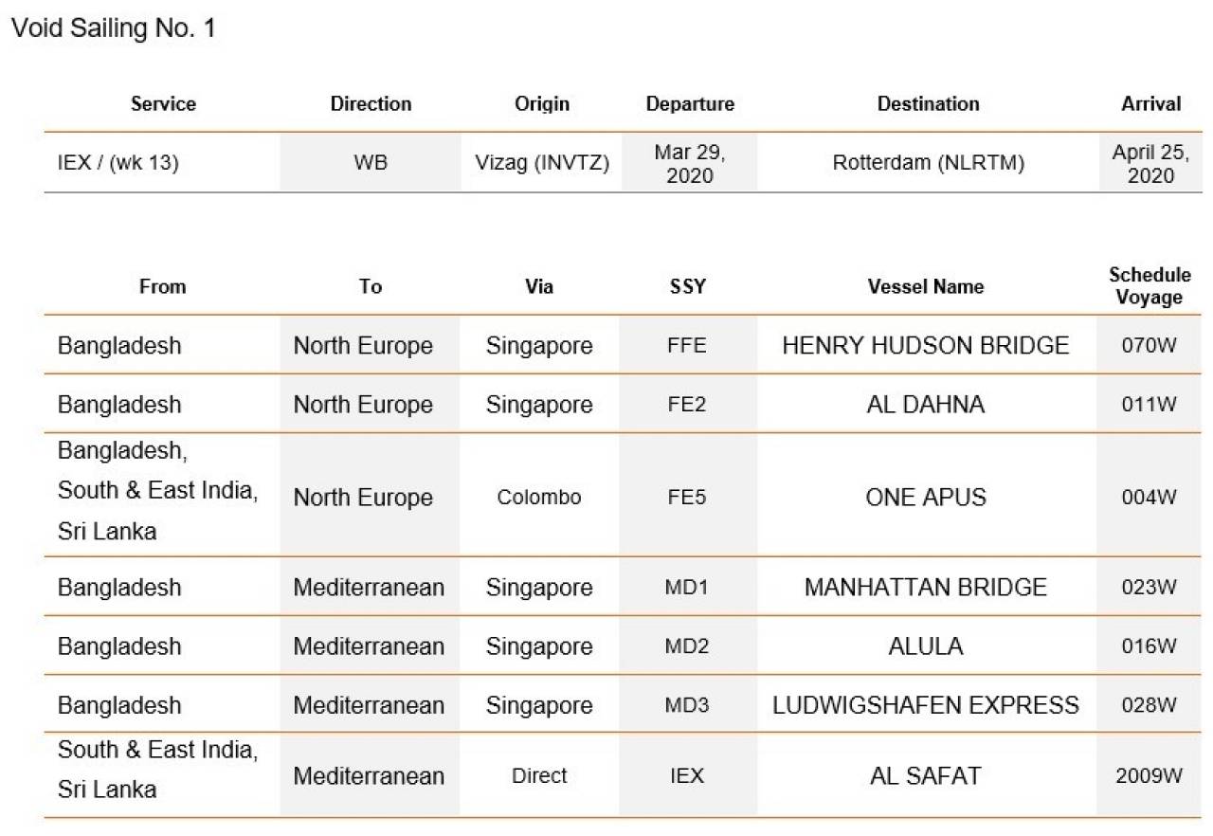Select the LUDWIGSHAFEN EXPRESS vessel cell
This screenshot has height=836, width=1213.
[x=926, y=705]
